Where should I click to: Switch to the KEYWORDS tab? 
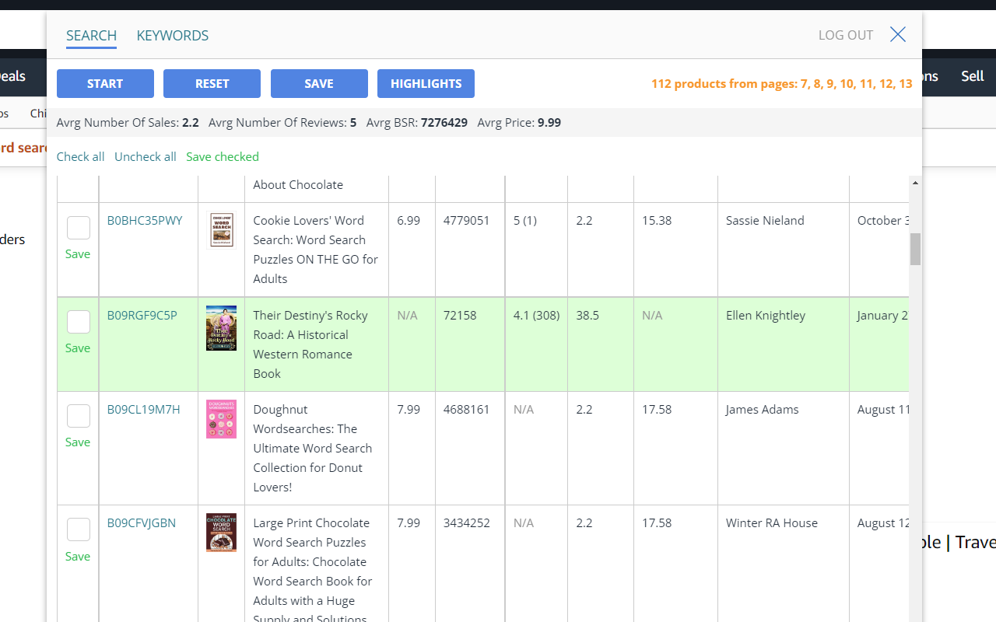click(x=173, y=36)
